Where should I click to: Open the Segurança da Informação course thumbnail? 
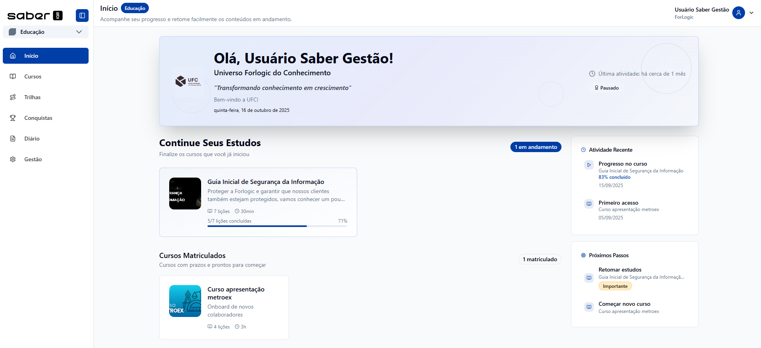pyautogui.click(x=185, y=194)
